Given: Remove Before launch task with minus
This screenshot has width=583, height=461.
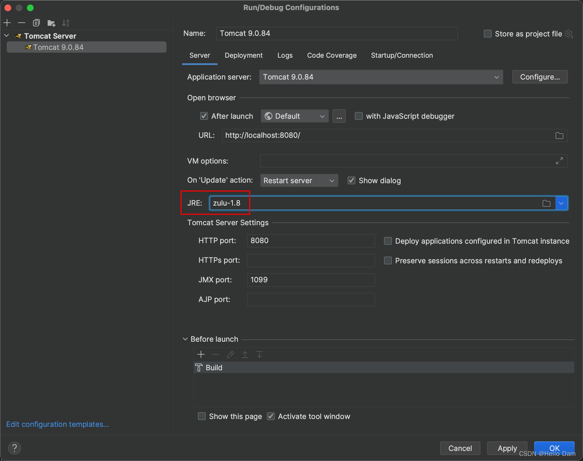Looking at the screenshot, I should click(x=216, y=354).
